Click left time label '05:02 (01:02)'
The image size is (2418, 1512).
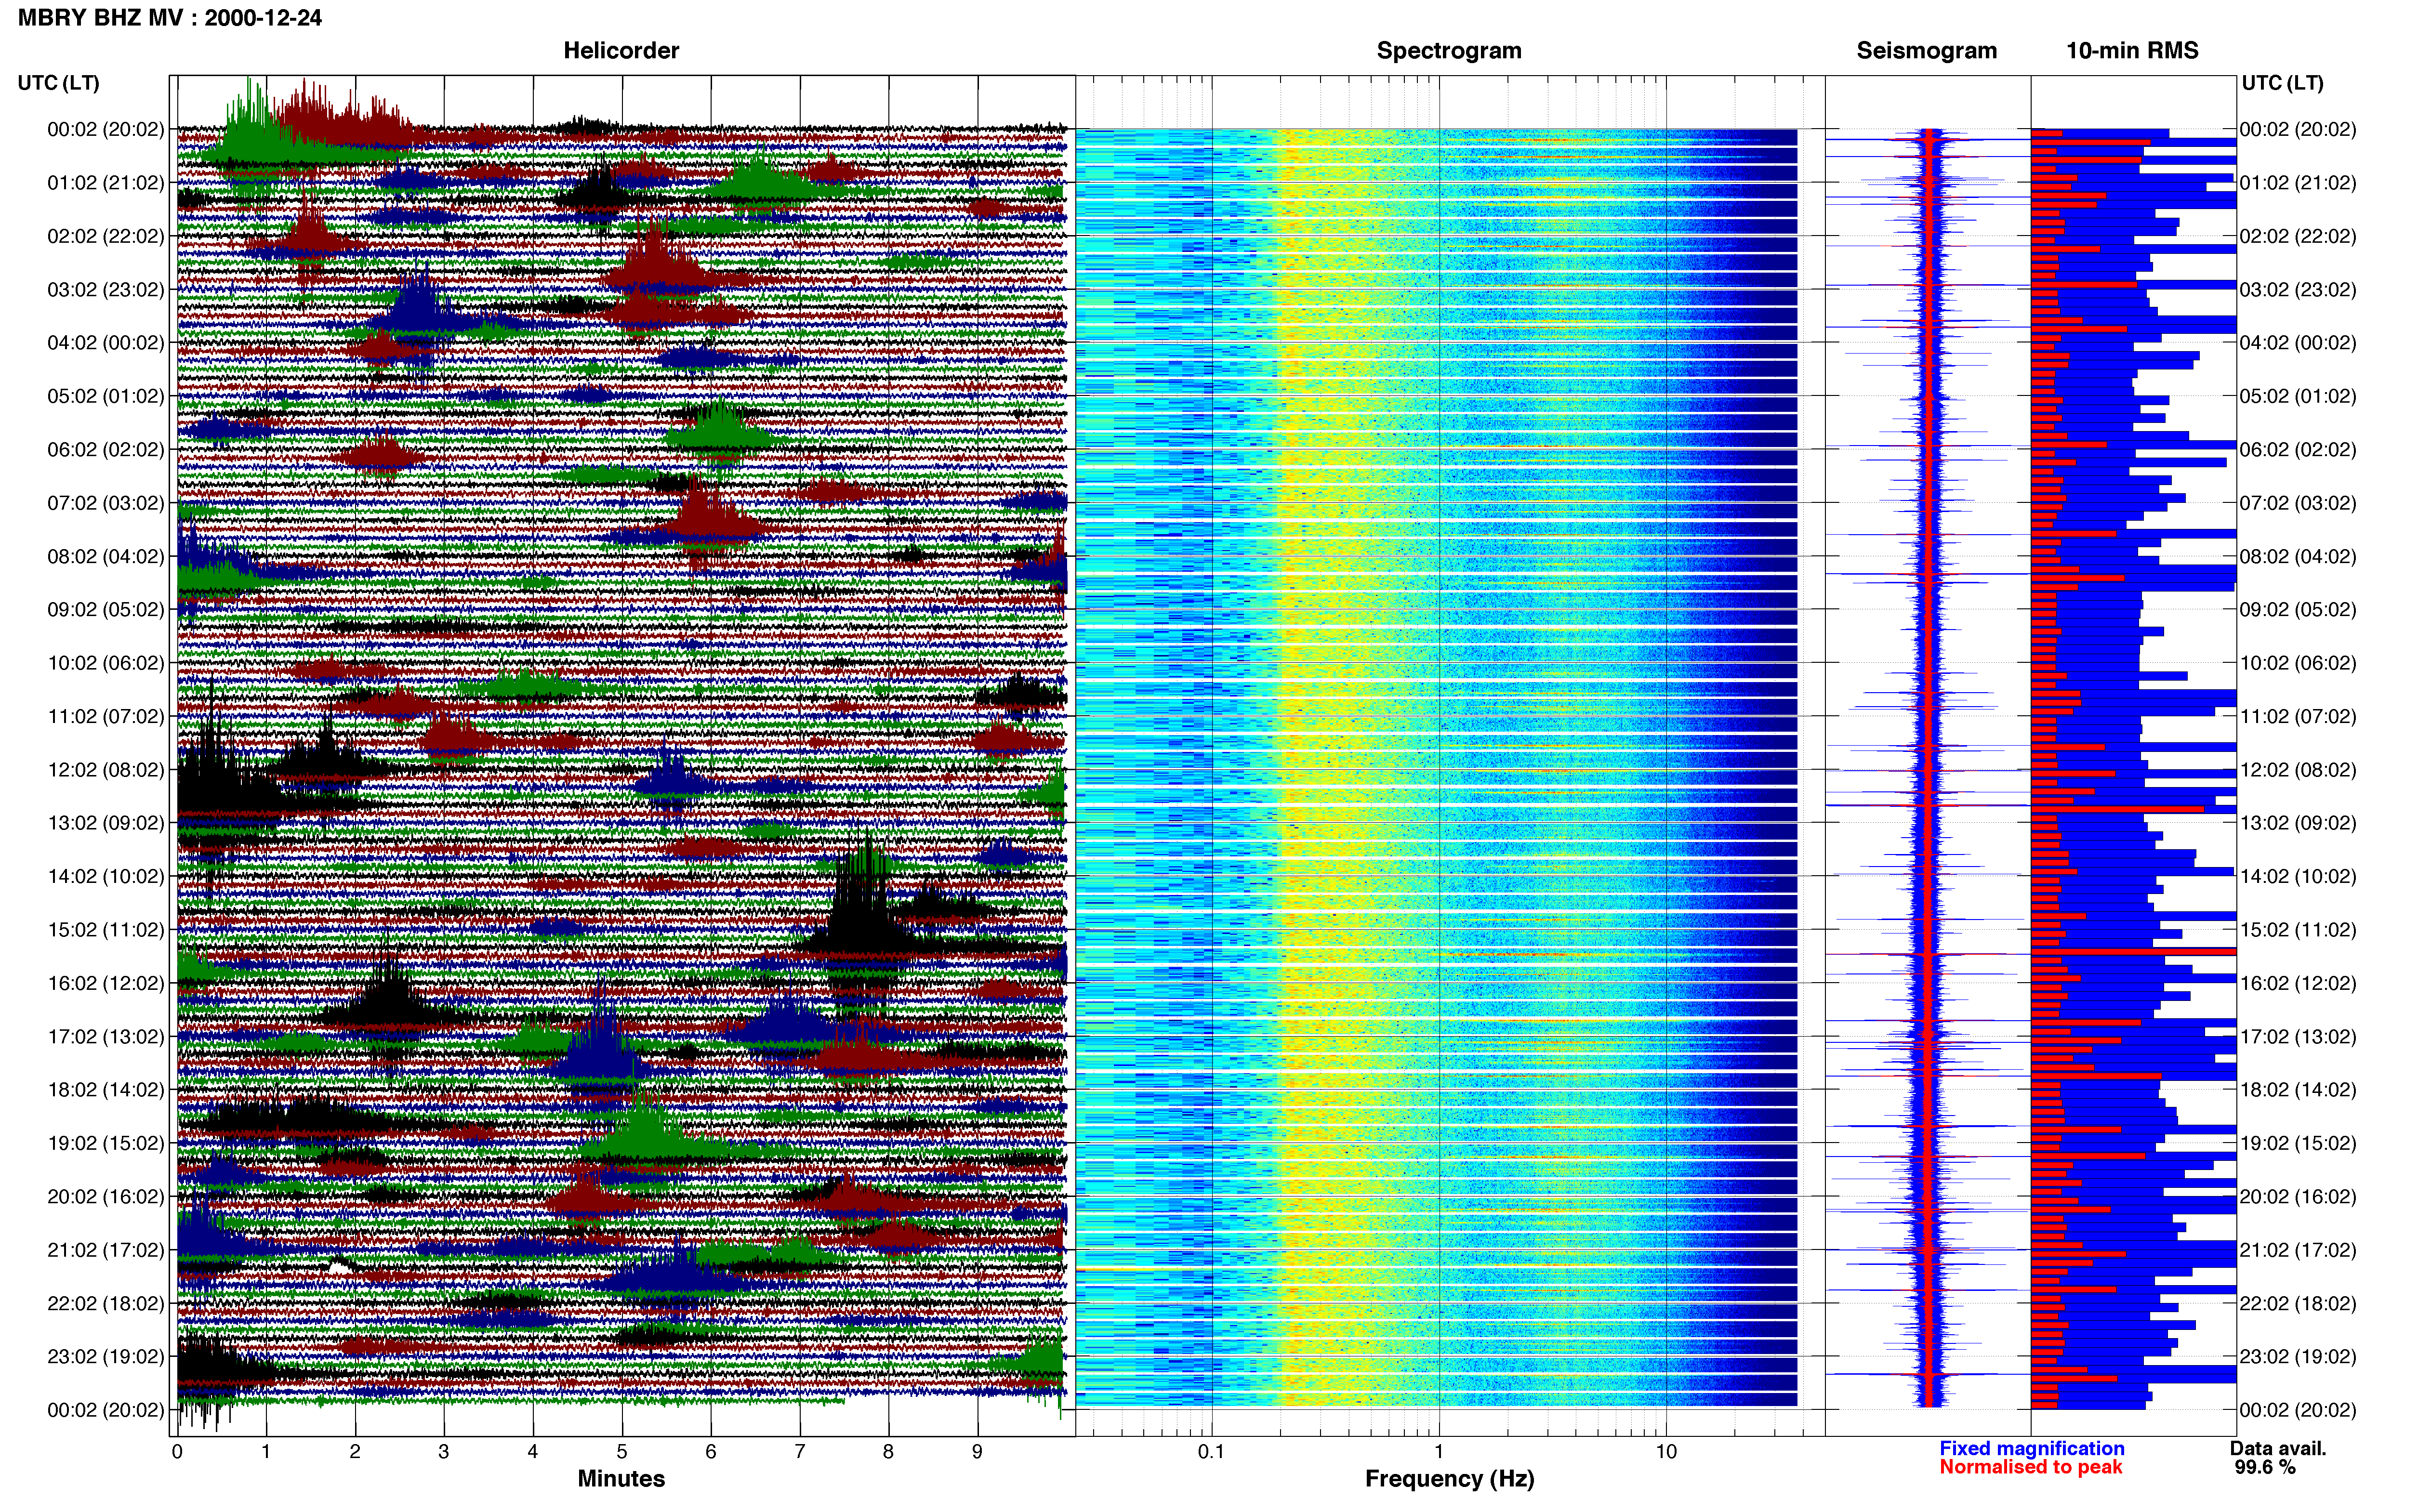(x=106, y=396)
